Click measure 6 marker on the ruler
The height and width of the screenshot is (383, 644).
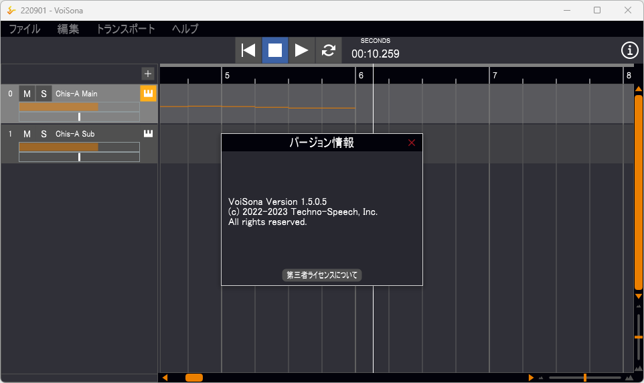tap(361, 76)
